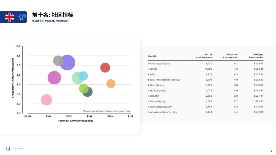Click the page number 6

tap(271, 151)
